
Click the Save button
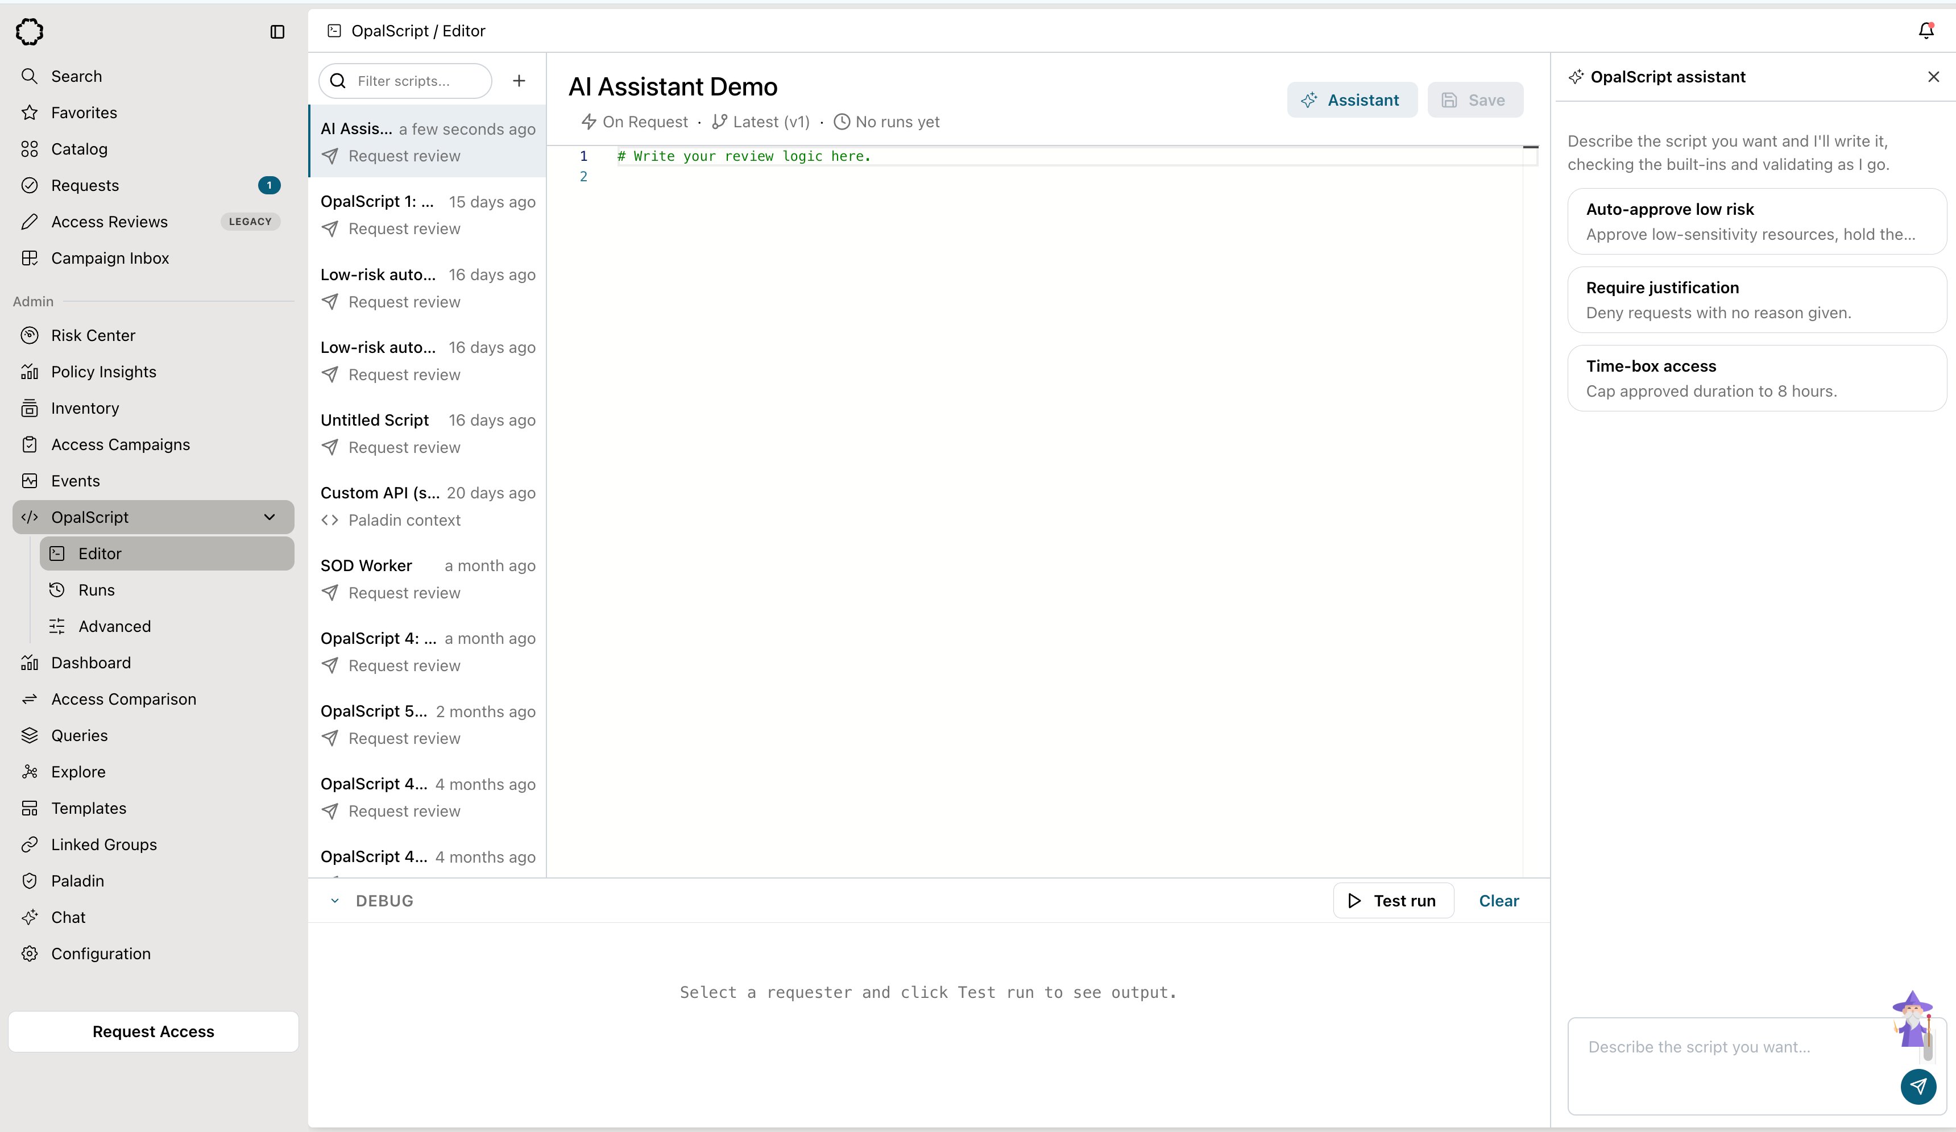pos(1475,100)
